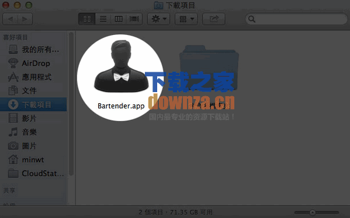Click the share button in toolbar
Image resolution: width=350 pixels, height=218 pixels.
coord(214,19)
